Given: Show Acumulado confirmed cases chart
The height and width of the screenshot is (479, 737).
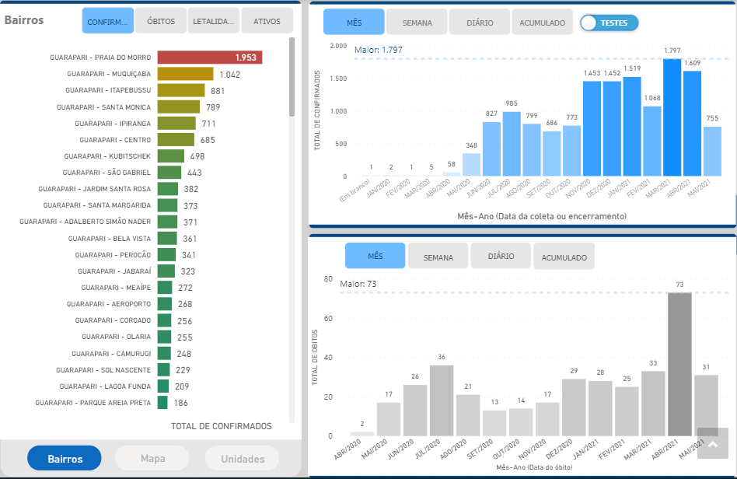Looking at the screenshot, I should [x=542, y=23].
